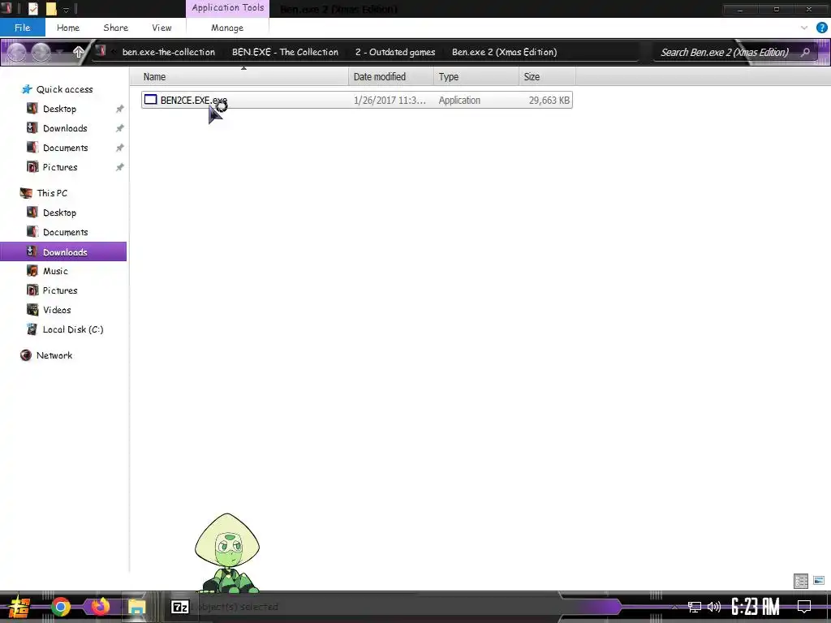Open the Music folder

pyautogui.click(x=55, y=271)
